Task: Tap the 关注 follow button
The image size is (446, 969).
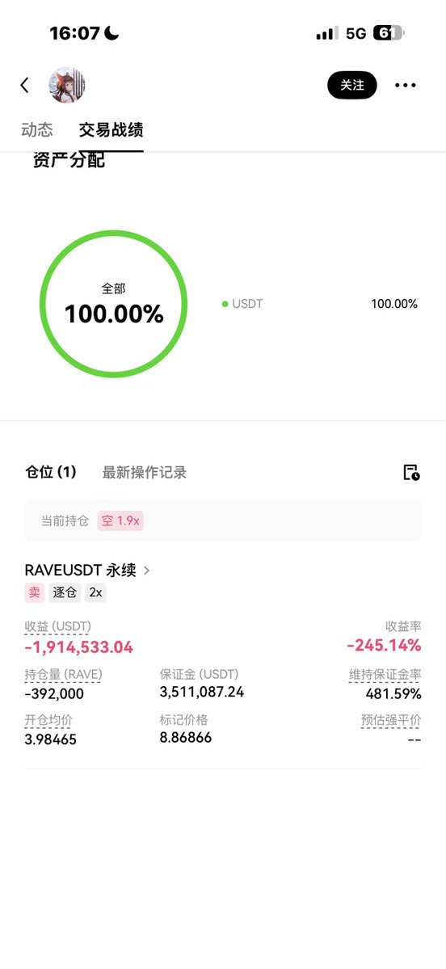Action: click(x=352, y=86)
